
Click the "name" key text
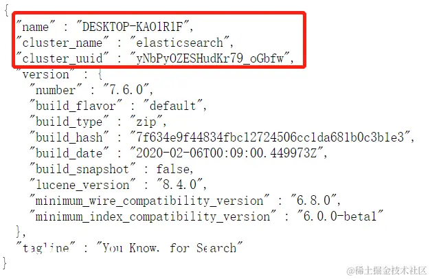[x=35, y=27]
